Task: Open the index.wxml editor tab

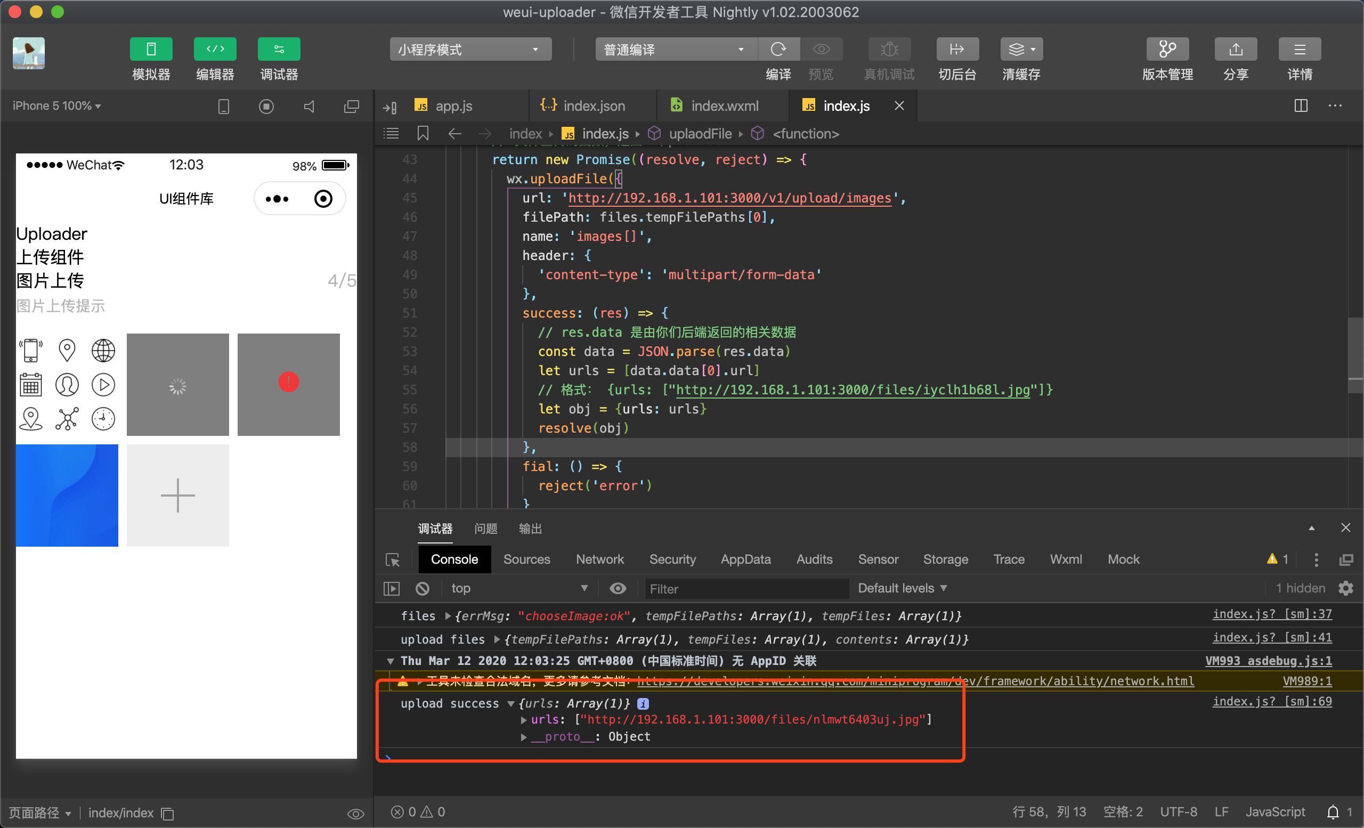Action: pos(724,105)
